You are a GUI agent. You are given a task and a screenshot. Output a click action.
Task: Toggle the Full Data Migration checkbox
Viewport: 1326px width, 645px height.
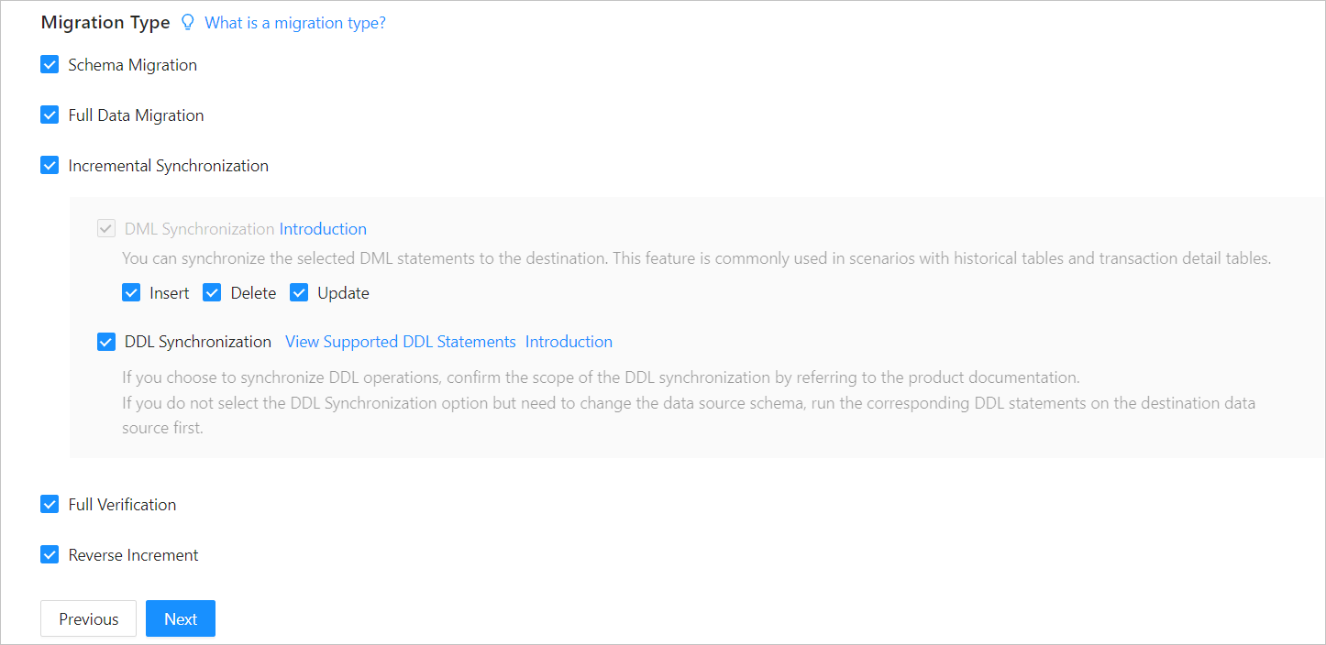pos(50,115)
